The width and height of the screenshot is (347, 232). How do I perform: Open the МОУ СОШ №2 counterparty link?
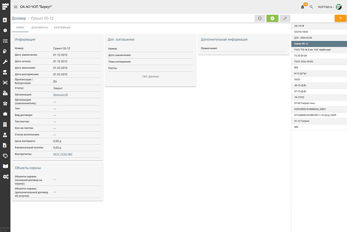click(62, 154)
